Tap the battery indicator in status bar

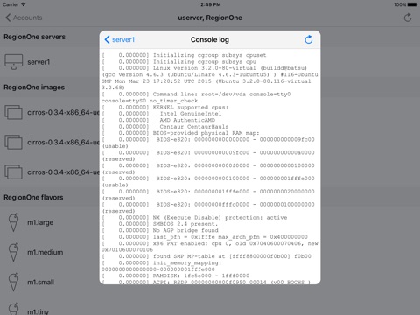point(412,4)
